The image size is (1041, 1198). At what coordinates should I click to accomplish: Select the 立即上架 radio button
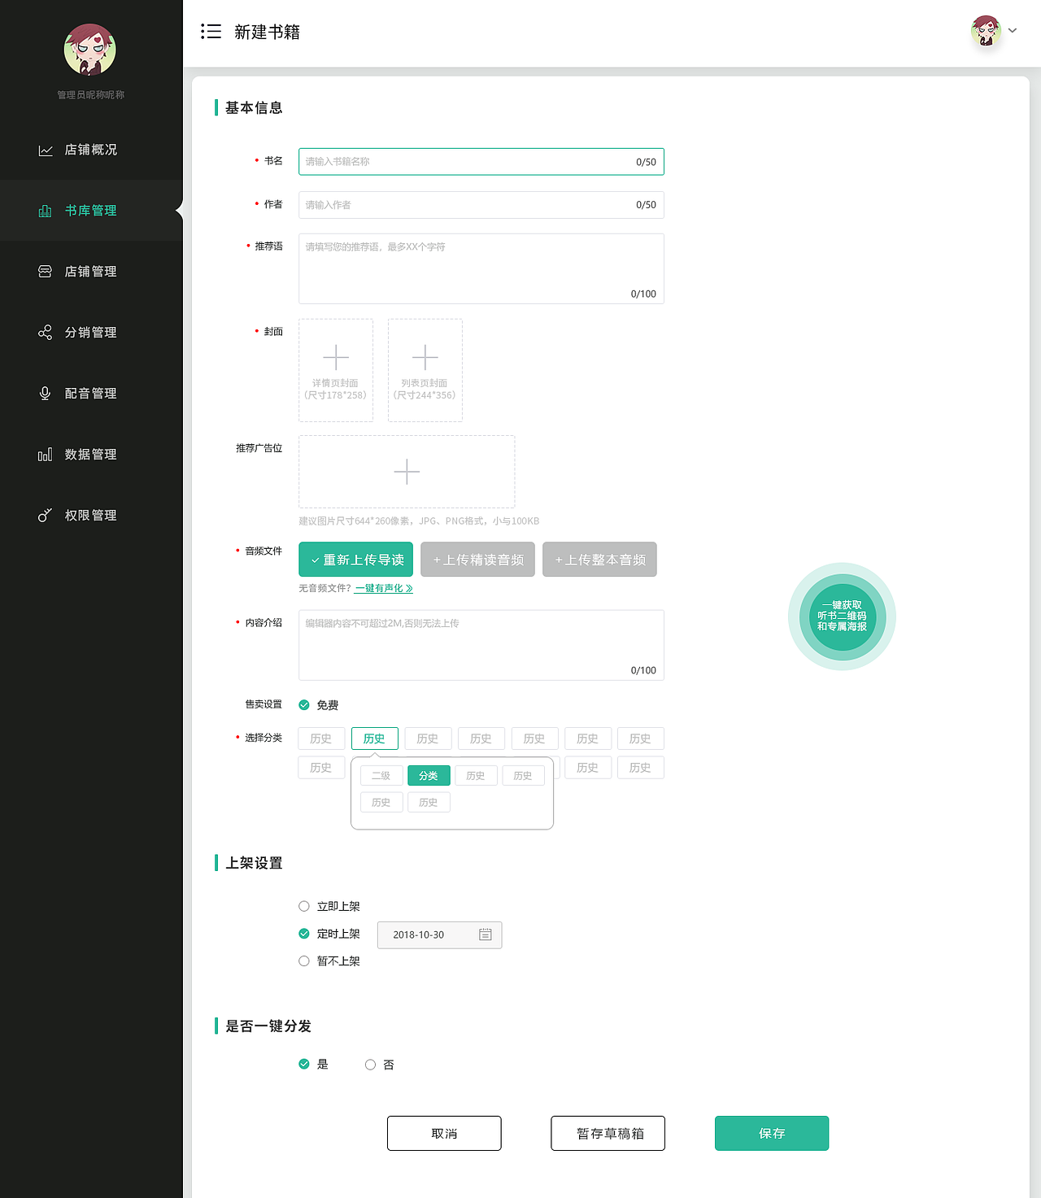(x=304, y=905)
